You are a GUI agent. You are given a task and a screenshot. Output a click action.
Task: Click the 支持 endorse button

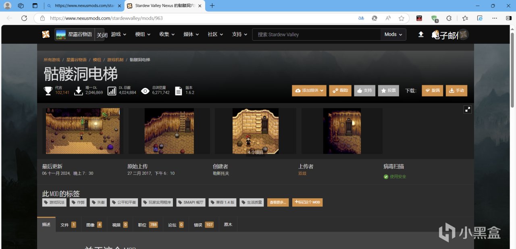point(364,91)
